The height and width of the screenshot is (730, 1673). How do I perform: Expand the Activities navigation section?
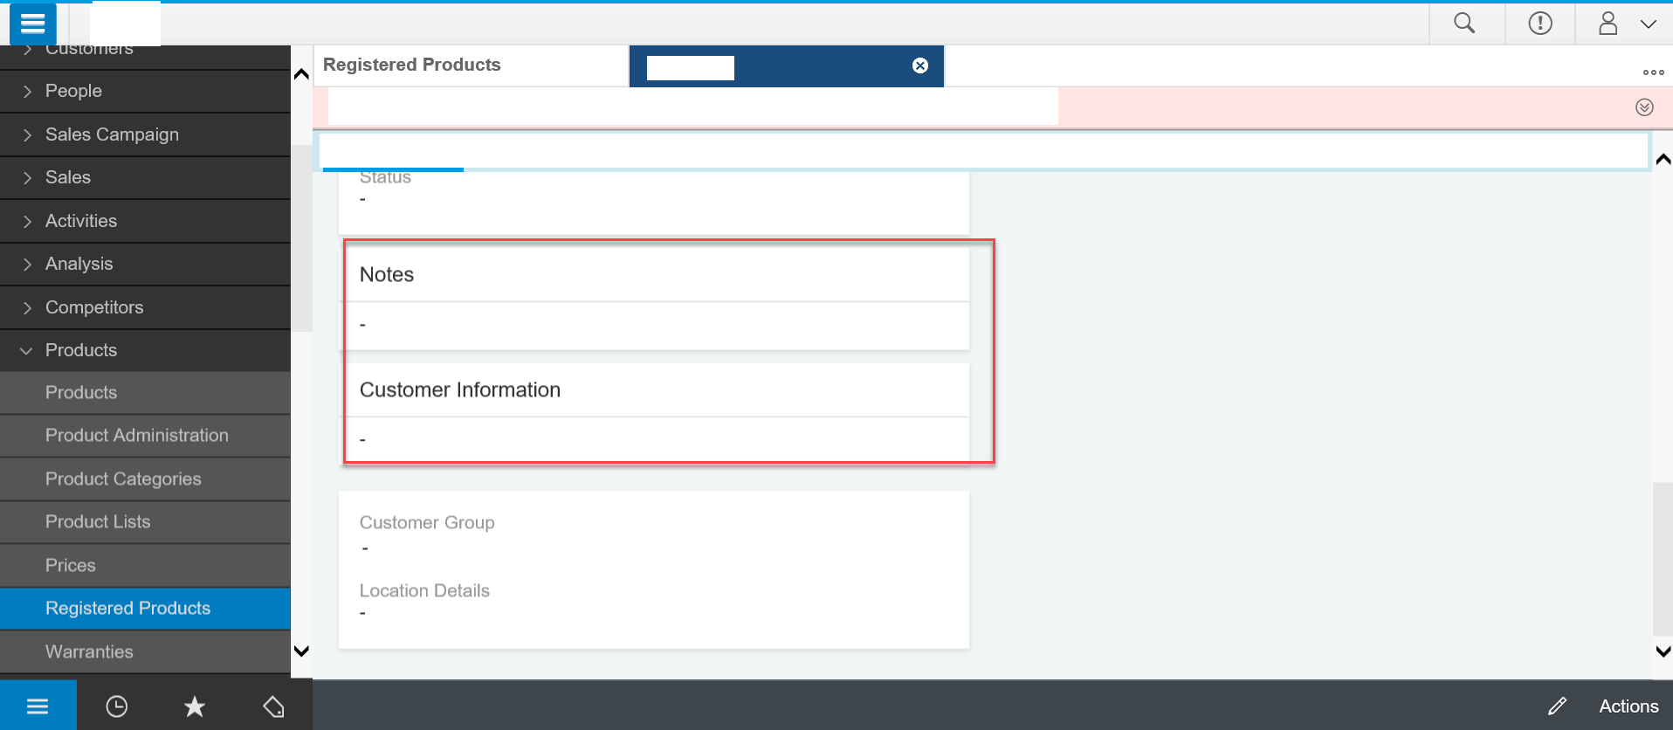145,221
